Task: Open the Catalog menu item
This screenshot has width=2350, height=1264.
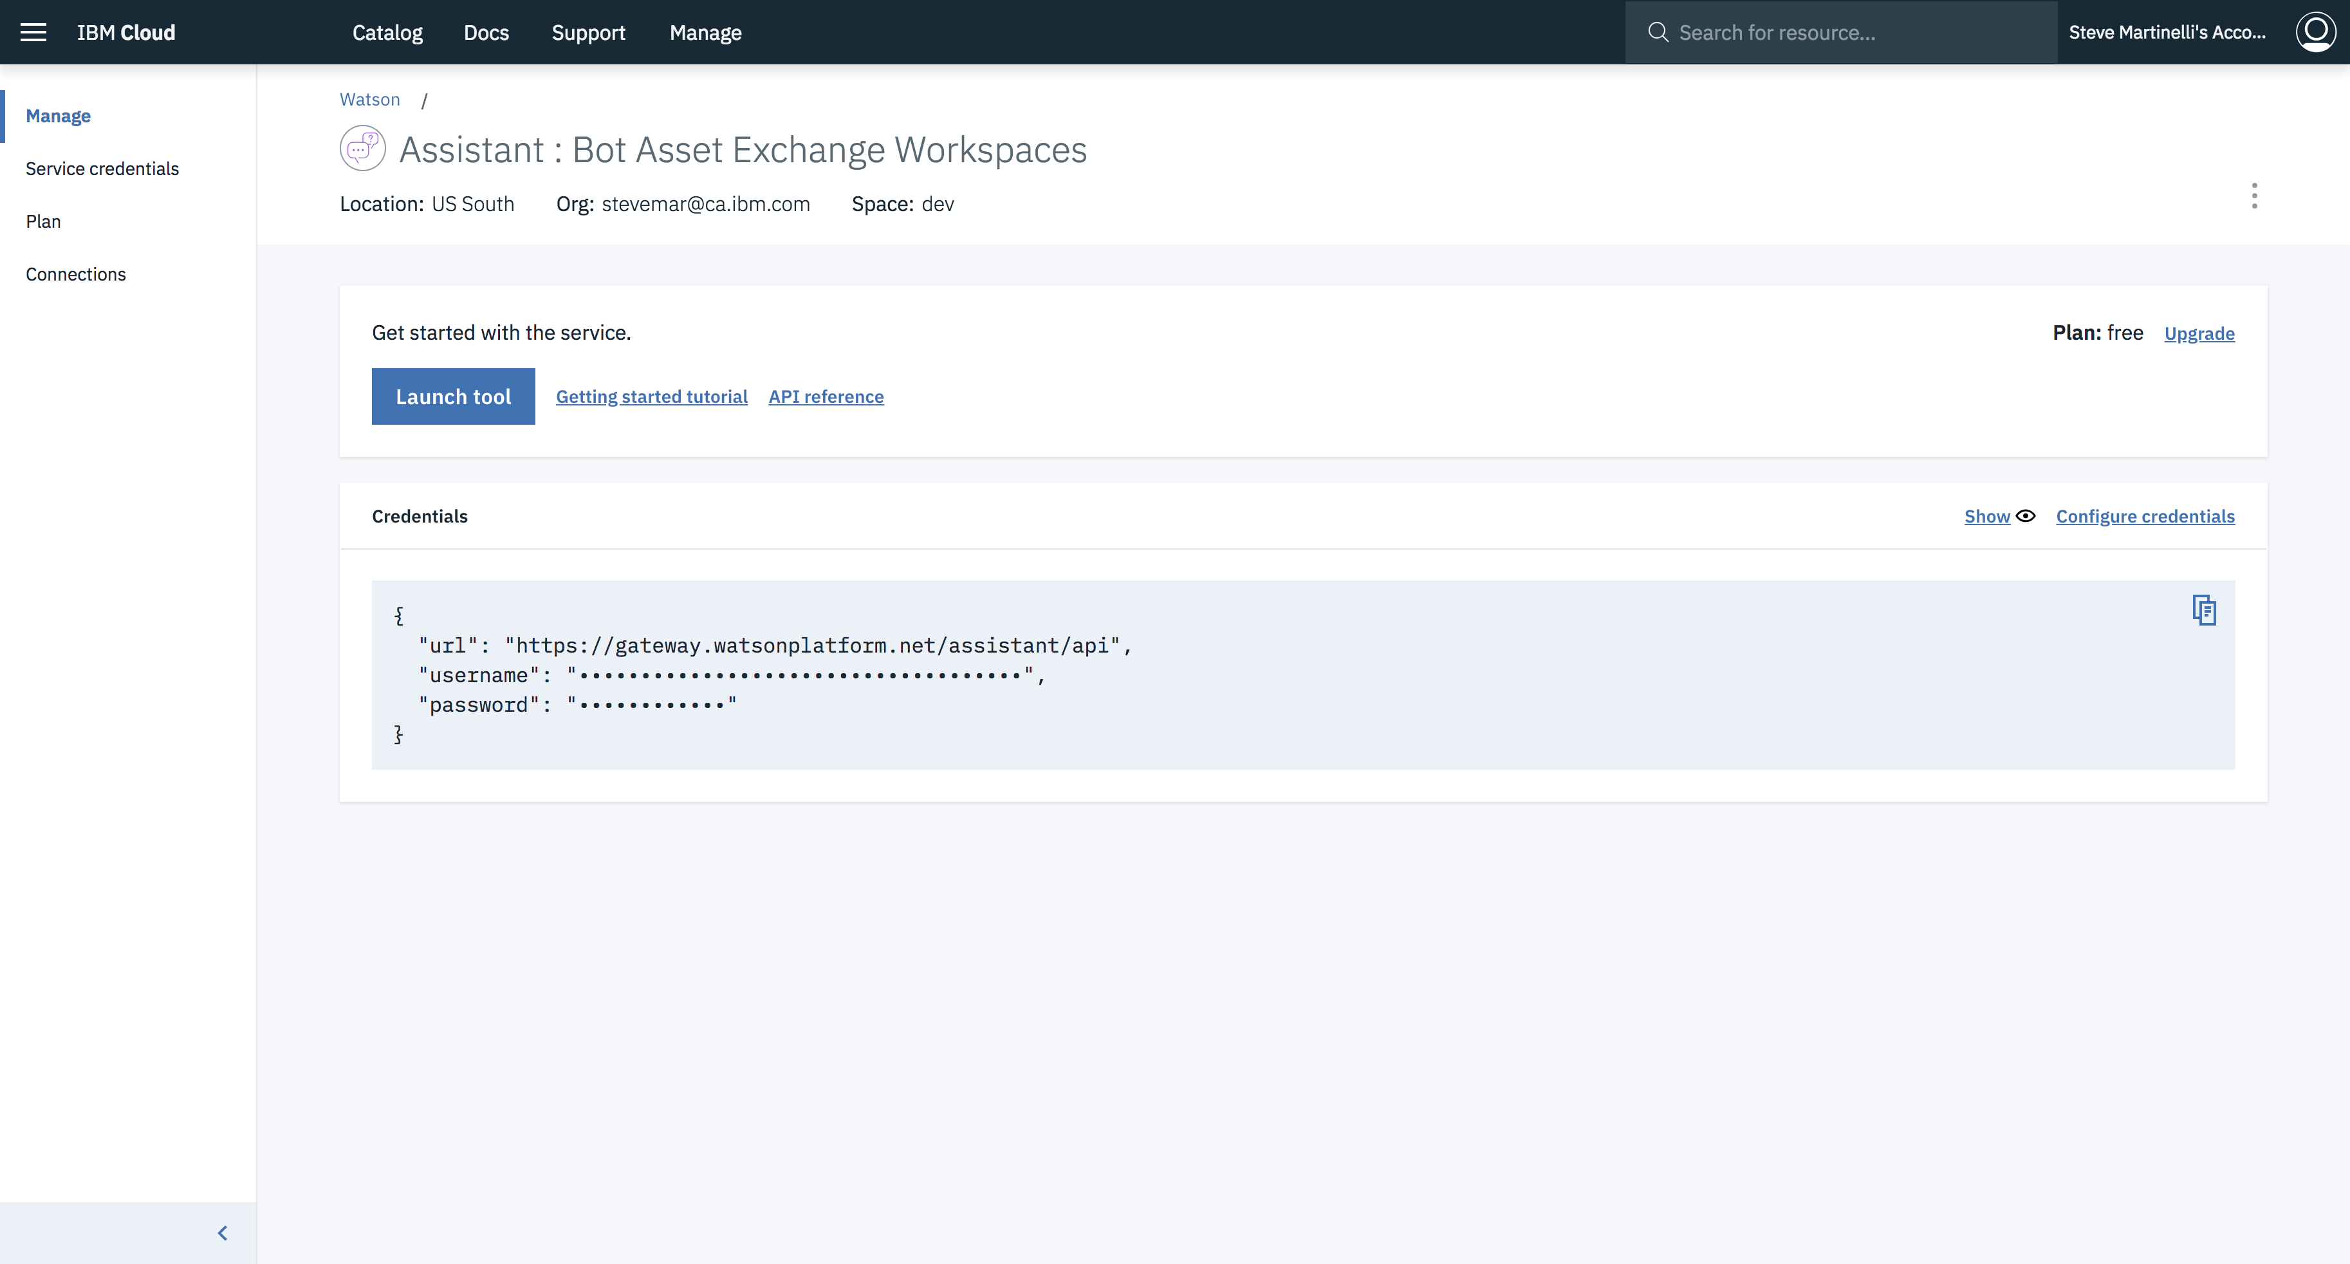Action: (388, 33)
